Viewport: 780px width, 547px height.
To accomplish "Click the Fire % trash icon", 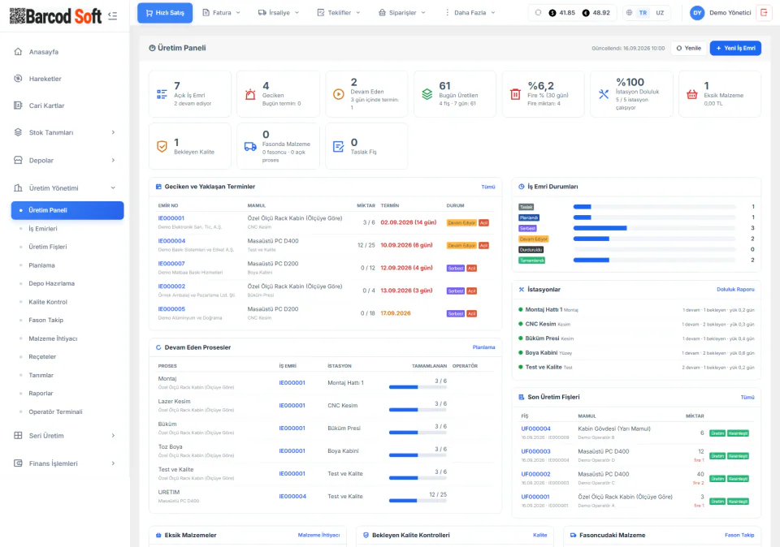I will pos(515,94).
